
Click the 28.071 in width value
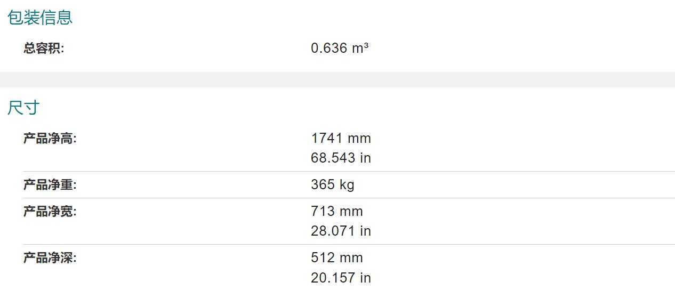click(341, 231)
